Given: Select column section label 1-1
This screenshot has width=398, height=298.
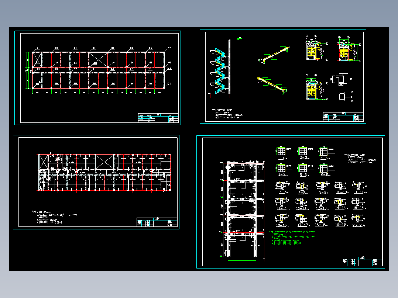Looking at the screenshot, I should pyautogui.click(x=281, y=158).
